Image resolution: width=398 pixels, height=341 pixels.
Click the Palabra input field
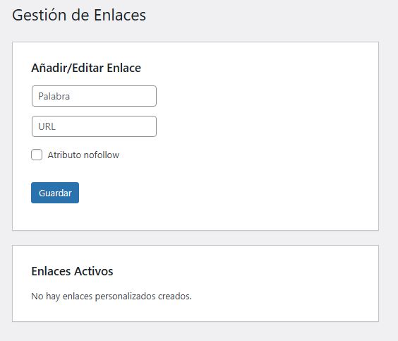click(94, 96)
